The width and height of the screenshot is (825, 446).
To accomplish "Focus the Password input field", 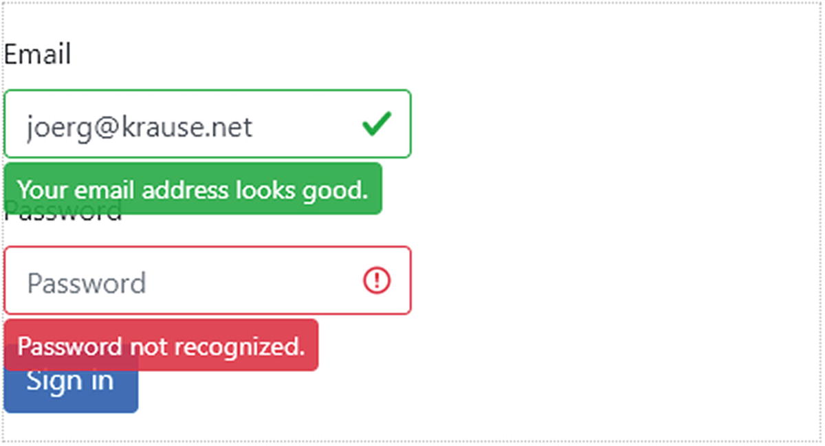I will [x=206, y=280].
